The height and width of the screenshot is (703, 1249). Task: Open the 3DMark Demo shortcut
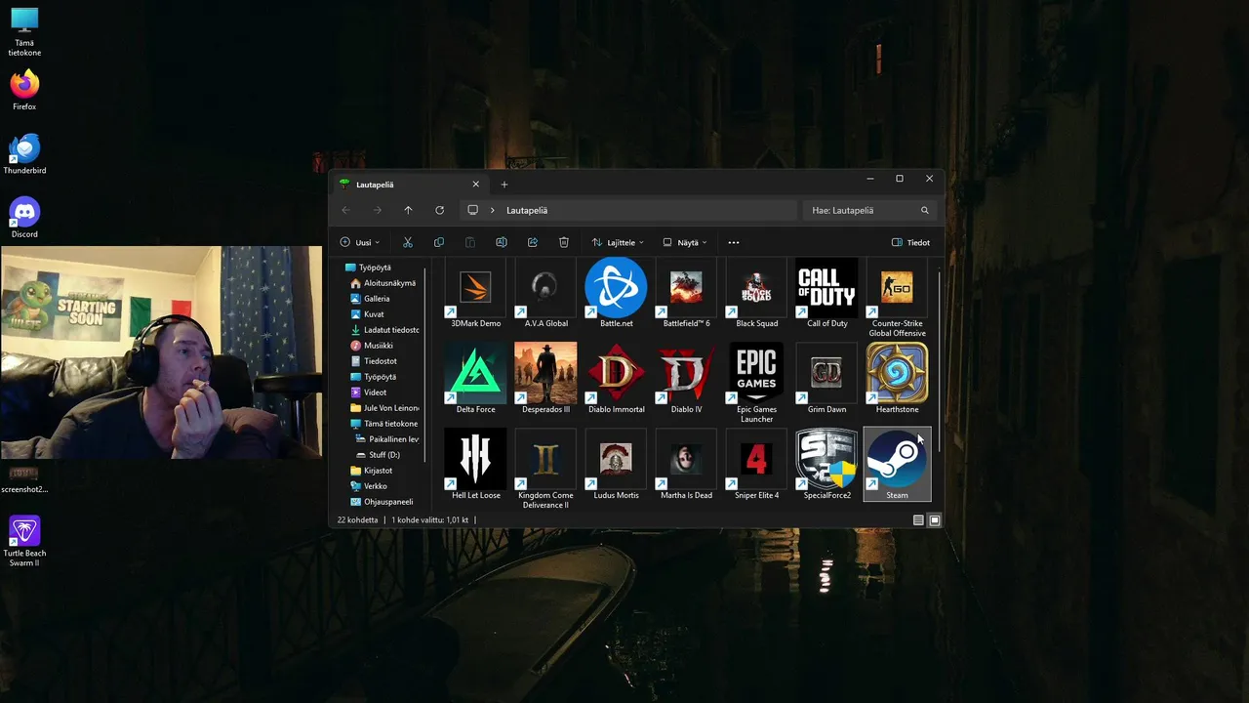(x=475, y=293)
